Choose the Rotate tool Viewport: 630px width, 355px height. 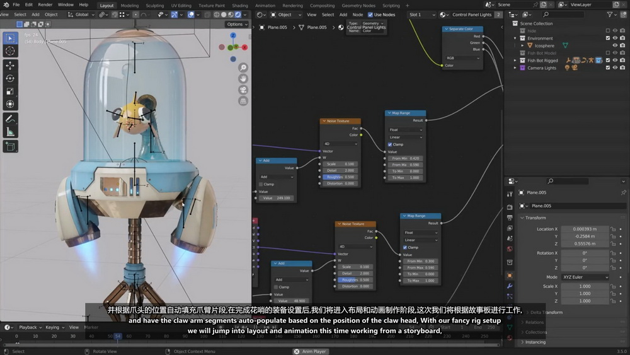[10, 78]
